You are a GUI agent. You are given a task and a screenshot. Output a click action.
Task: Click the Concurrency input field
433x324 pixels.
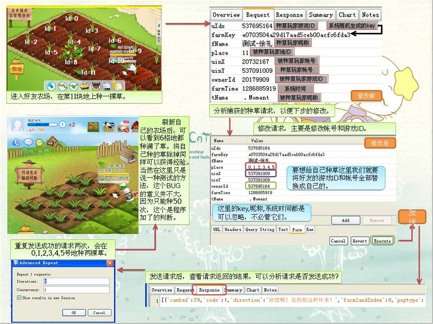(77, 289)
